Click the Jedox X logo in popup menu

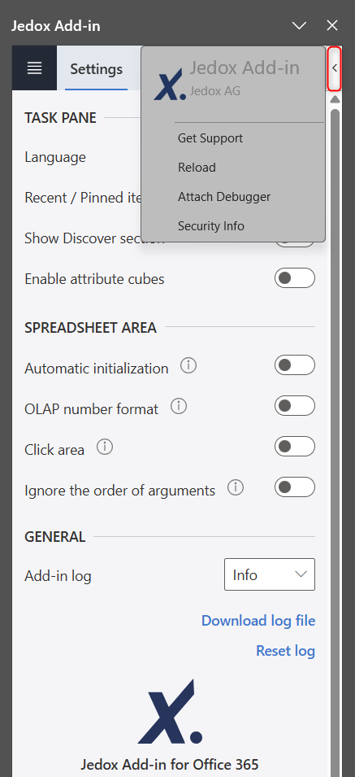tap(170, 85)
